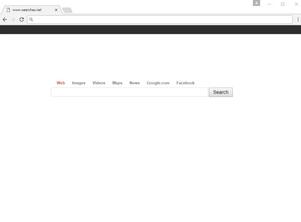Screen dimensions: 301x222
Task: Minimize the browser window
Action: click(269, 4)
